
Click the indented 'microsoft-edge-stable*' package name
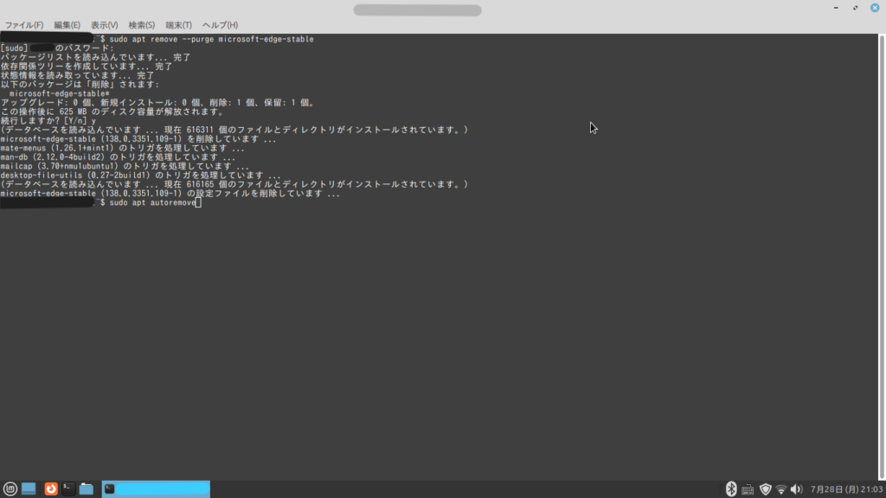(x=60, y=93)
